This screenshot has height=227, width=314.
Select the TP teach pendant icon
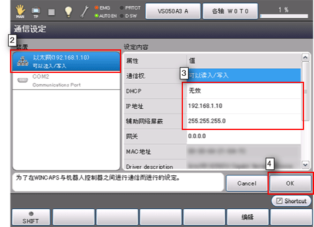(x=36, y=12)
